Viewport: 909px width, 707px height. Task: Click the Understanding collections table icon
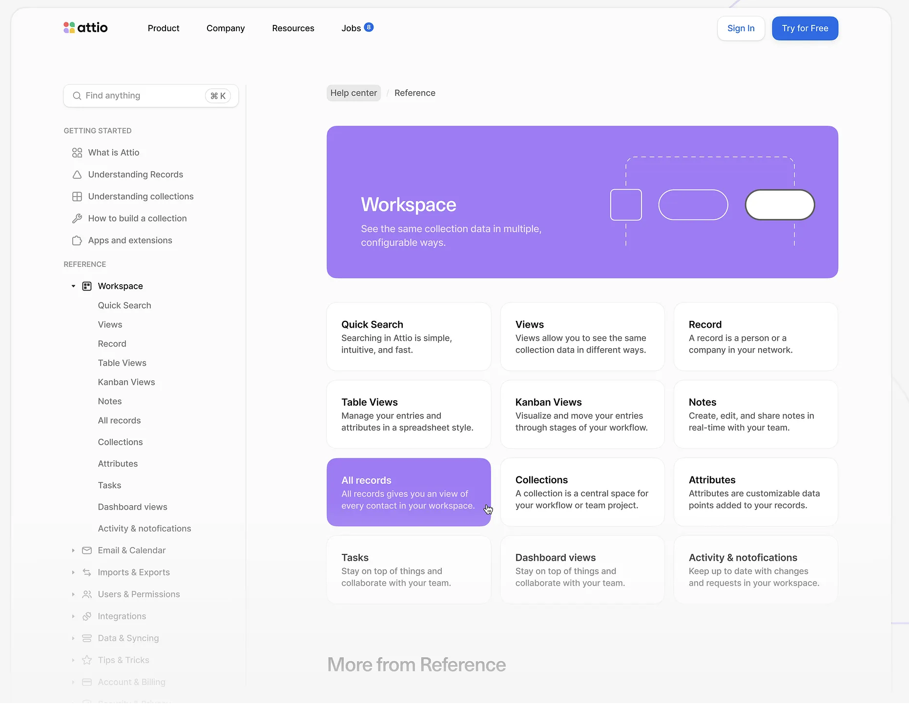(x=77, y=196)
